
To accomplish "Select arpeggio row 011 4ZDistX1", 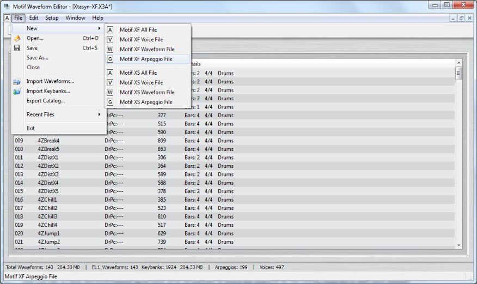I will pyautogui.click(x=234, y=158).
